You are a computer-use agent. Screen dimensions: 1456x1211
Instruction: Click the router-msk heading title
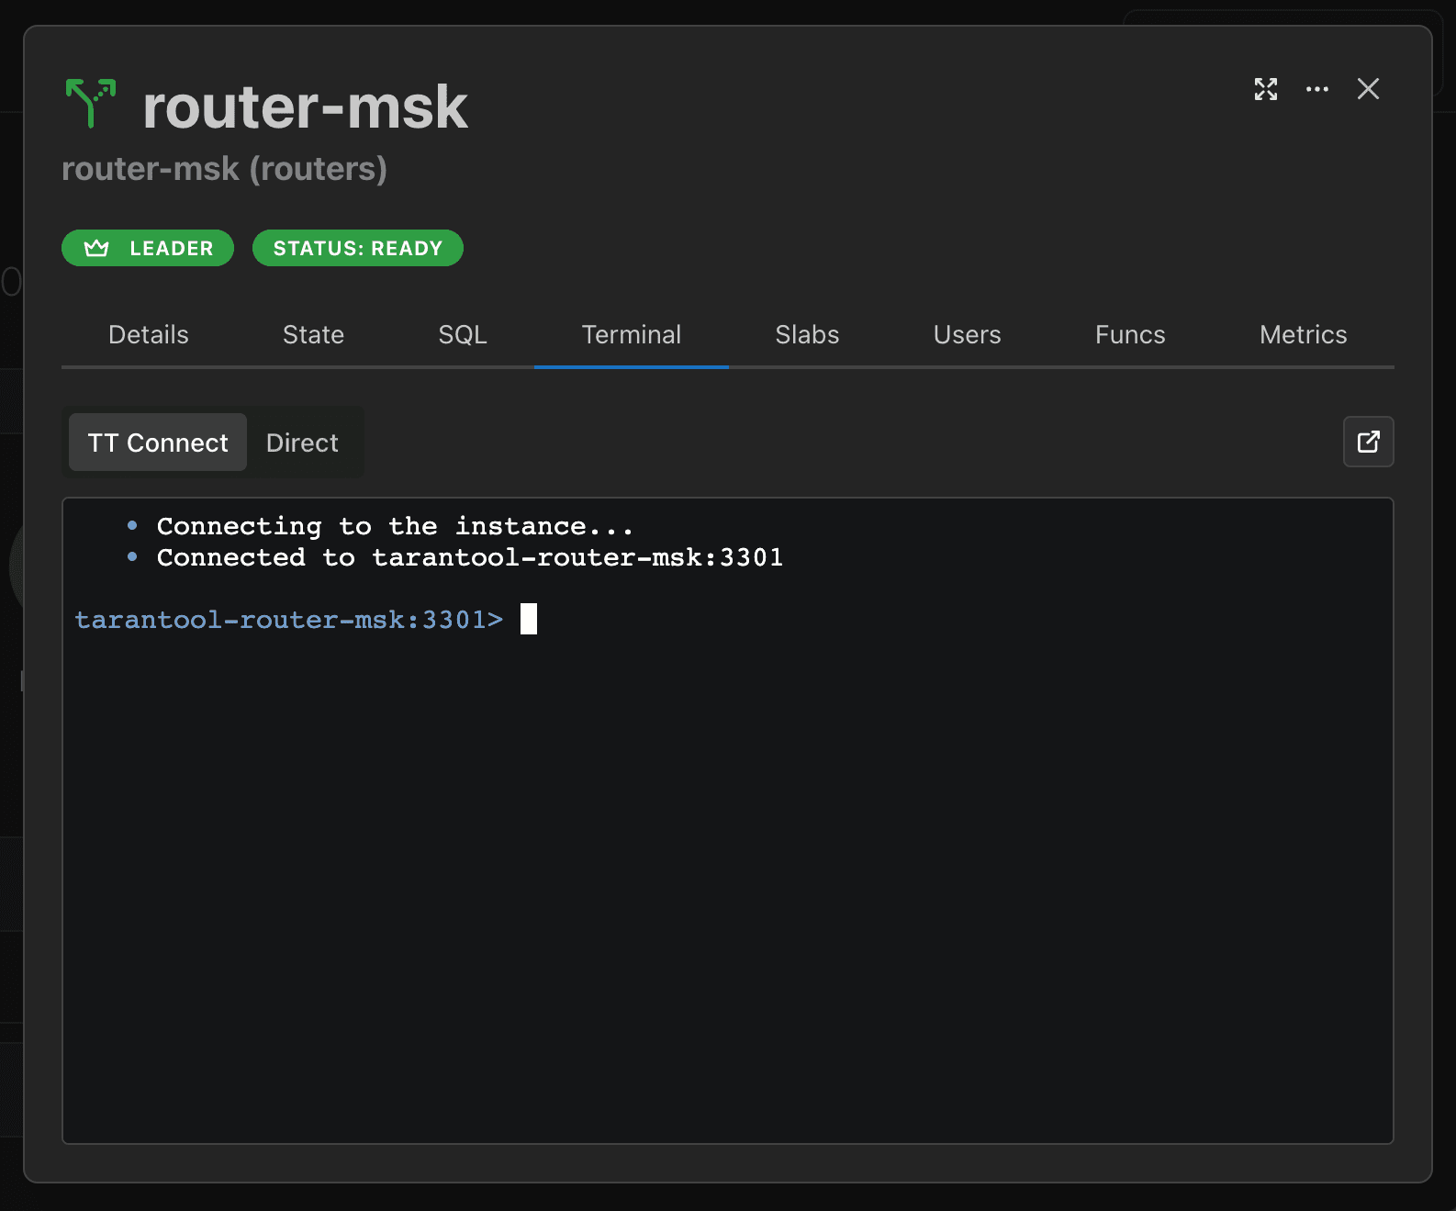tap(306, 107)
